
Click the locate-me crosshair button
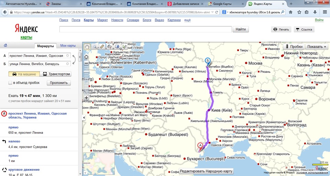86,57
